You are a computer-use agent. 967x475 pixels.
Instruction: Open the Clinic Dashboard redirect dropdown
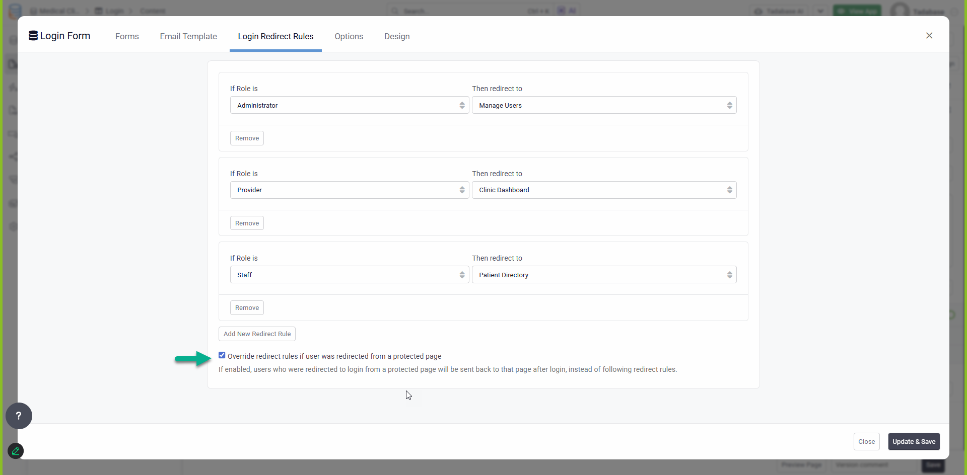[604, 190]
